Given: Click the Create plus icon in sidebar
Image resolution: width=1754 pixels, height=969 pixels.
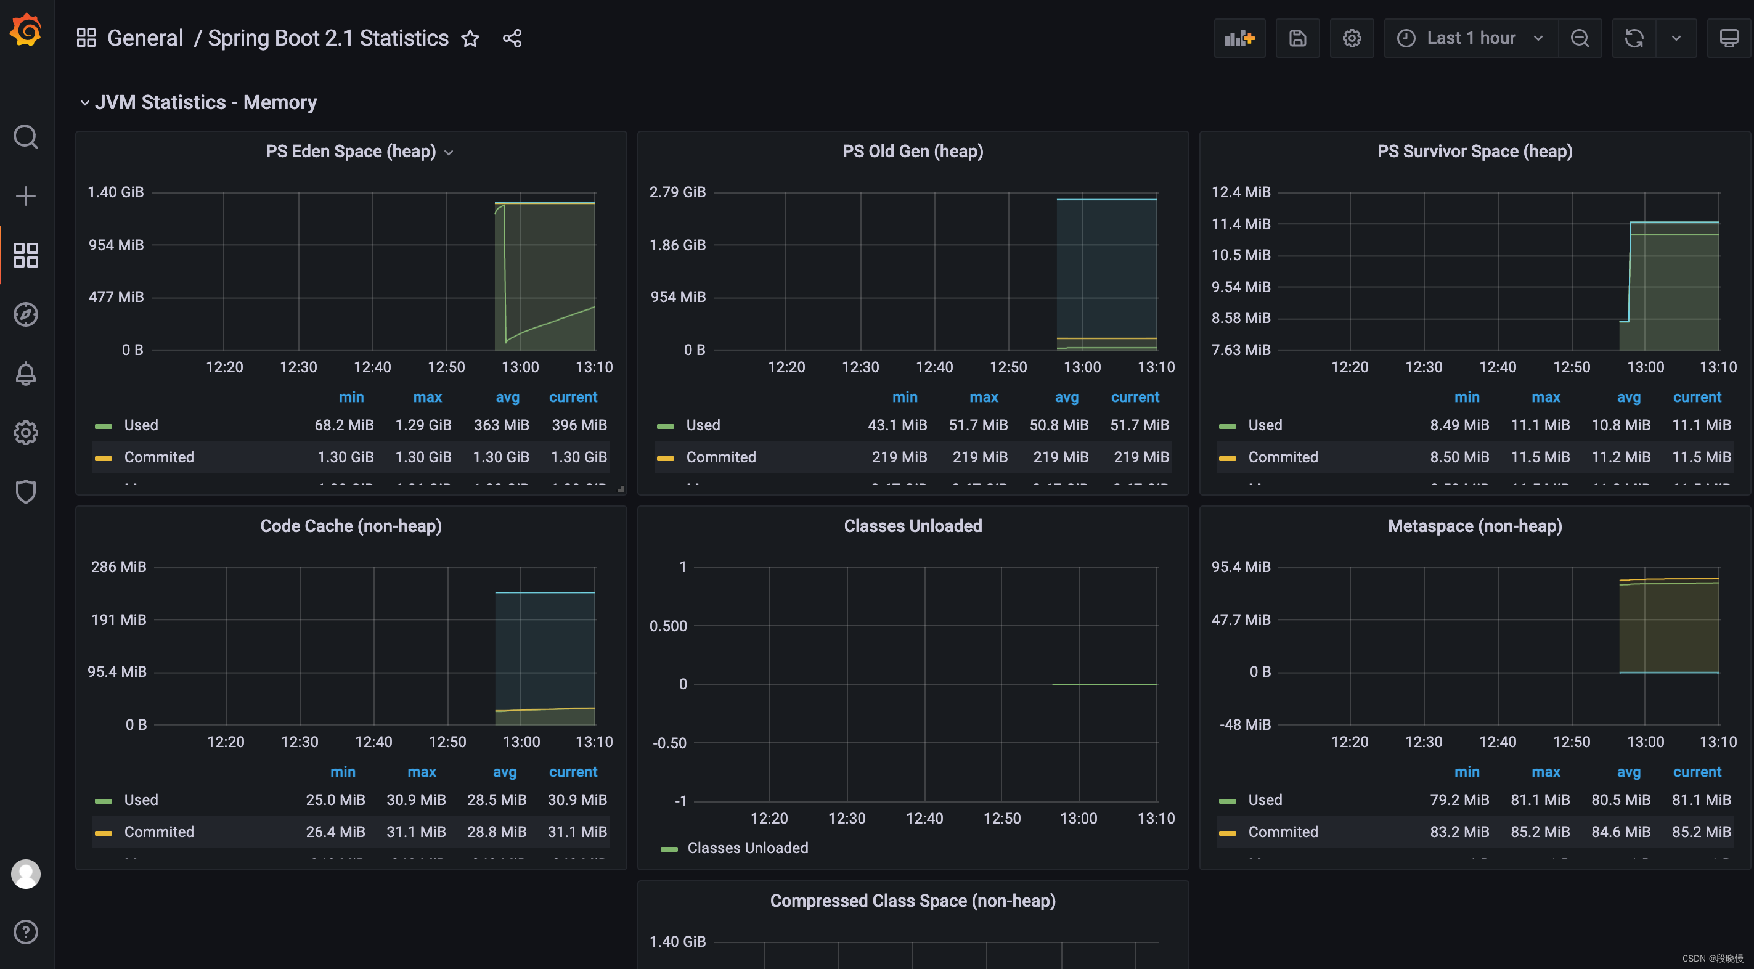Looking at the screenshot, I should [26, 196].
